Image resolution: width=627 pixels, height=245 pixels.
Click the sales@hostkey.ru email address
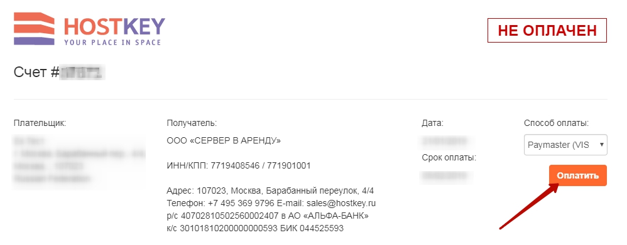(x=341, y=203)
